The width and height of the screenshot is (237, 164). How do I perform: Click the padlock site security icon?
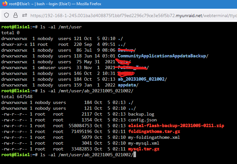point(16,15)
